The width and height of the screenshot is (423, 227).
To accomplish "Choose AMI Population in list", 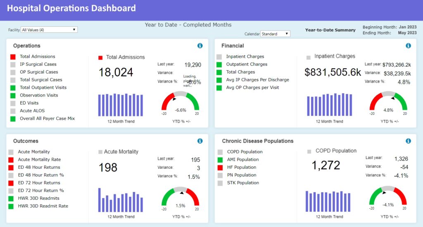I will click(x=243, y=160).
